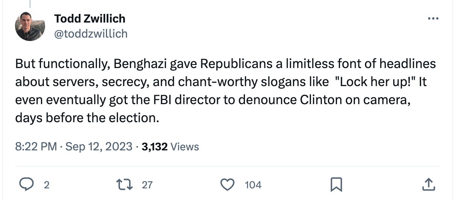Click the word Views beside the count
This screenshot has height=200, width=456.
click(x=185, y=146)
